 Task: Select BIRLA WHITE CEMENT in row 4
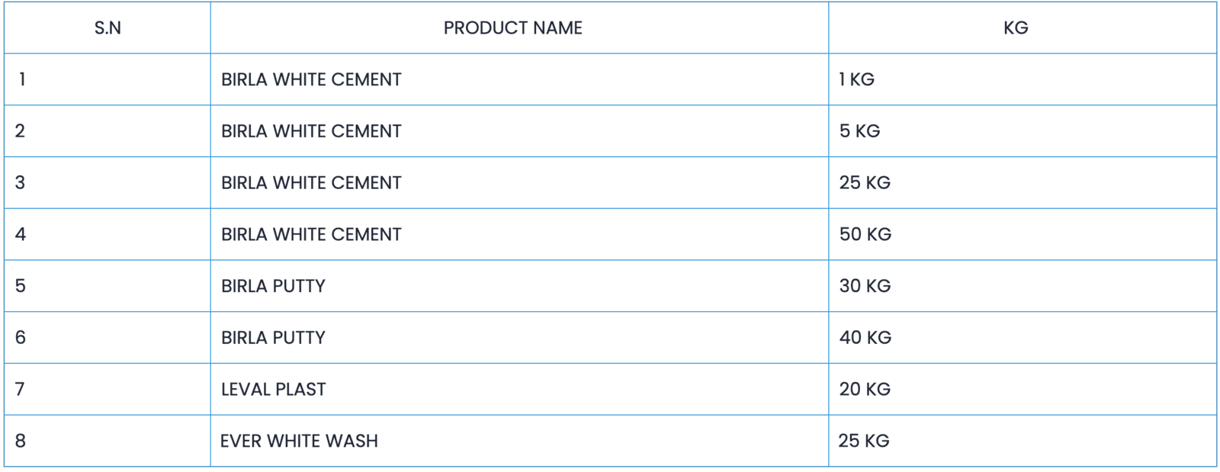click(311, 234)
